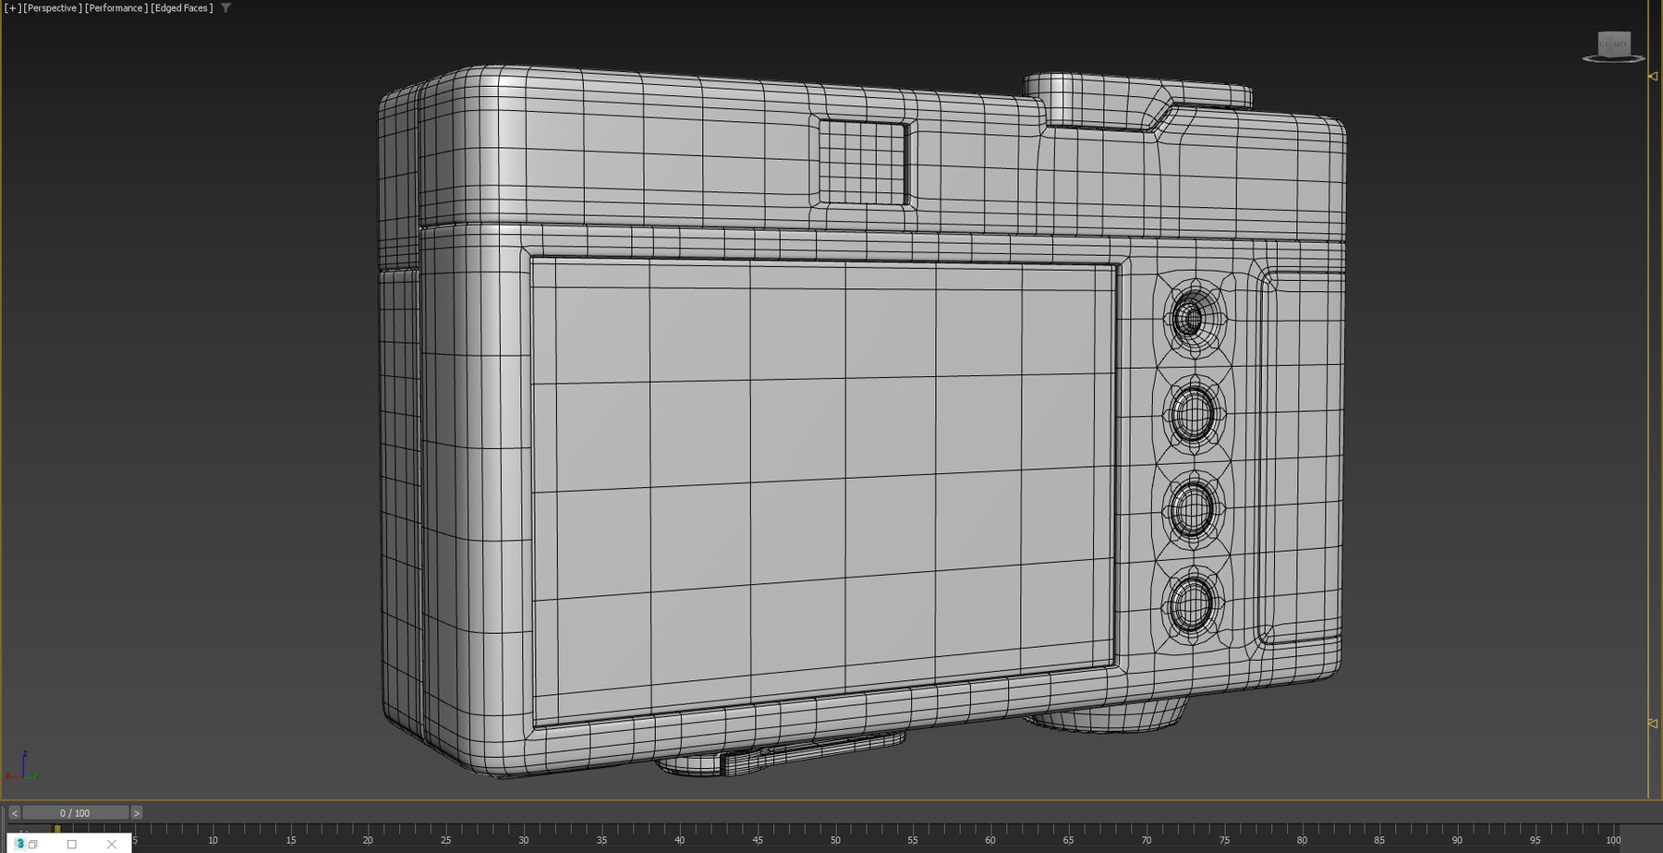
Task: Open the viewport general menu [+]
Action: (14, 7)
